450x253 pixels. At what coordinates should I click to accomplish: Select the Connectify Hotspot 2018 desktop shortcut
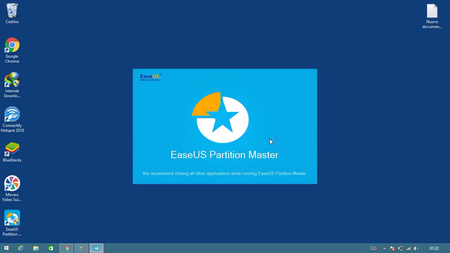12,120
